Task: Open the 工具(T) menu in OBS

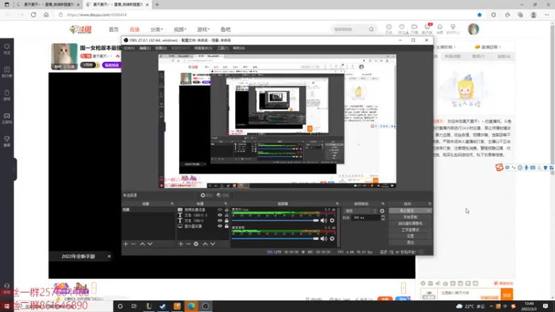Action: 223,48
